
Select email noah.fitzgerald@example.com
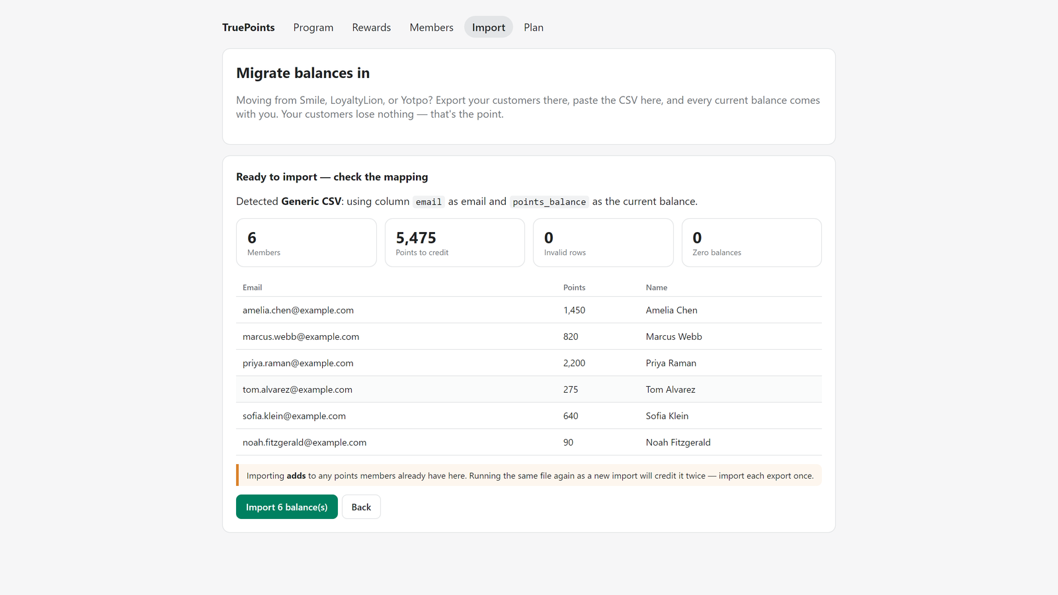pos(304,442)
